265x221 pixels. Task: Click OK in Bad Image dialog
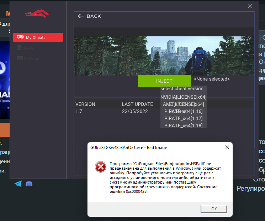[x=214, y=209]
